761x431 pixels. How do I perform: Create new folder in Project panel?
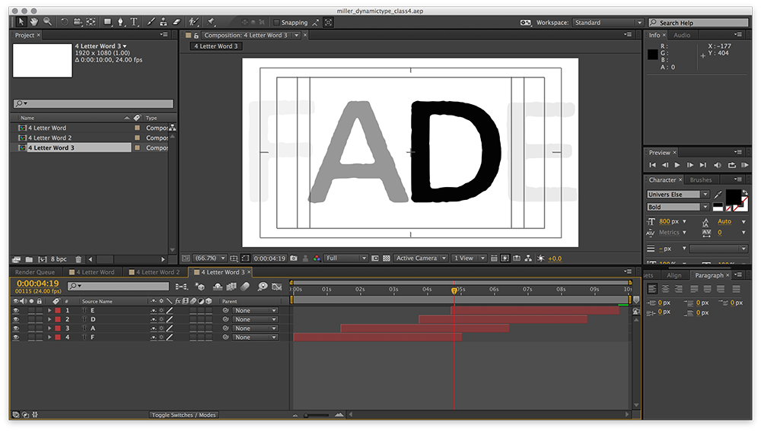coord(29,259)
